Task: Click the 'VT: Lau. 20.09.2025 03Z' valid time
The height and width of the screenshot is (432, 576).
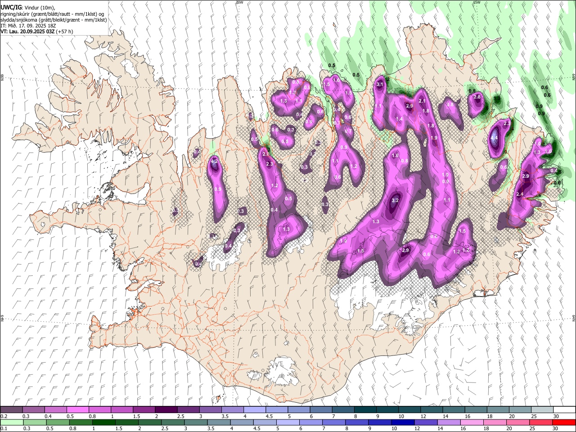Action: click(x=27, y=31)
